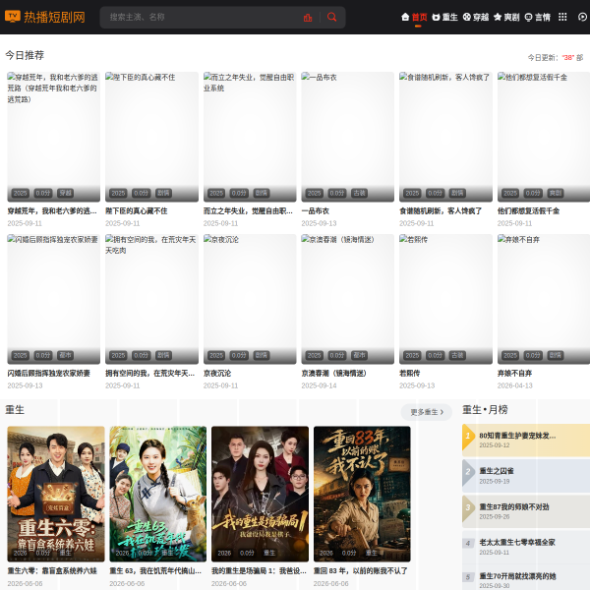The width and height of the screenshot is (590, 590).
Task: Open poster of 京夜沉沦
Action: point(250,299)
